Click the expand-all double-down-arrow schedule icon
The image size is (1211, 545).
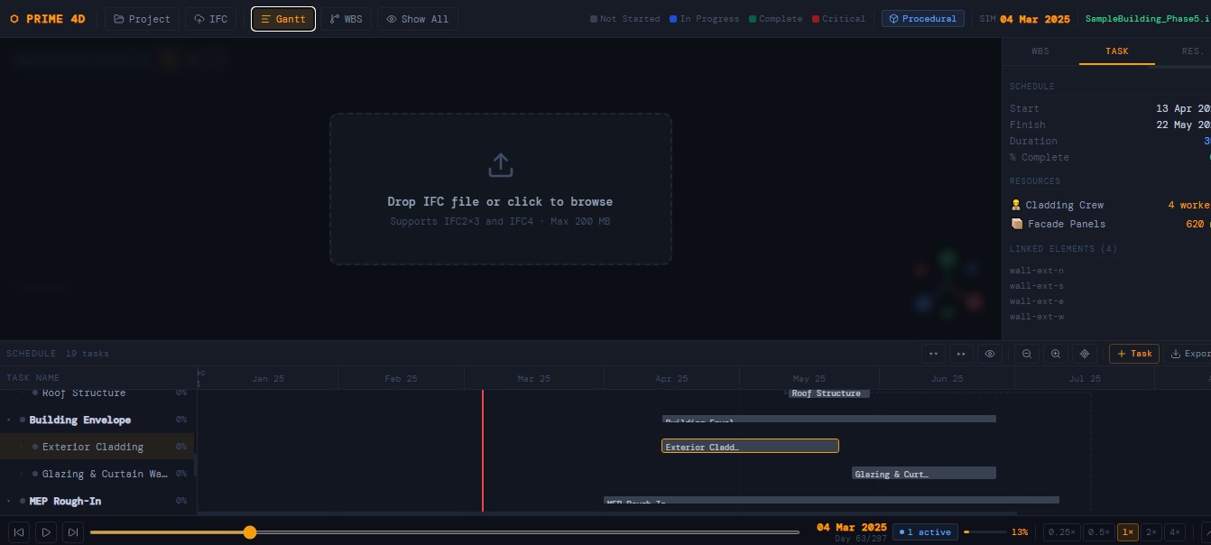[x=934, y=354]
